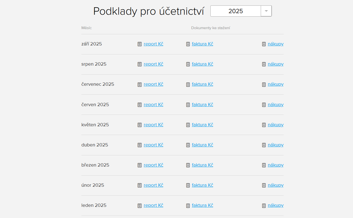The image size is (353, 218).
Task: Click the Dokumenty ke stažení column header
Action: point(210,28)
